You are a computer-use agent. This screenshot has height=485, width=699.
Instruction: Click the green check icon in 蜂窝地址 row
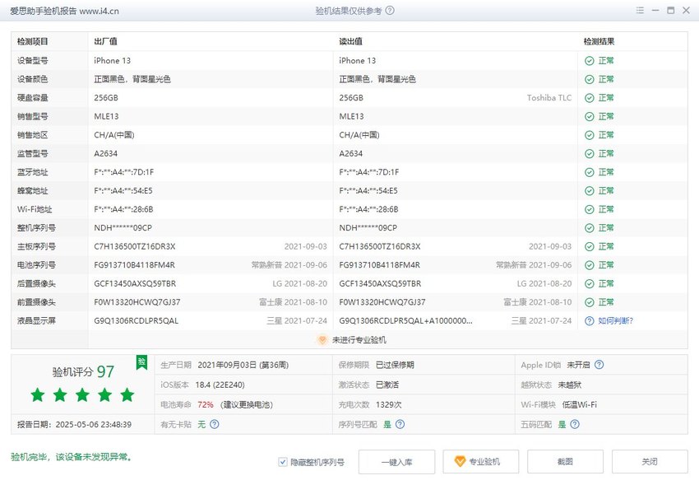point(590,190)
